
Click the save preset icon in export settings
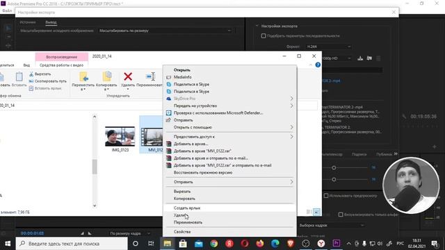pos(360,58)
